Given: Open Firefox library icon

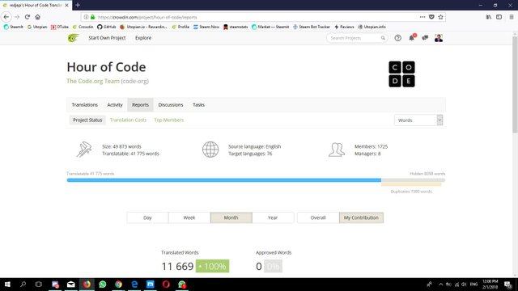Looking at the screenshot, I should coord(489,17).
